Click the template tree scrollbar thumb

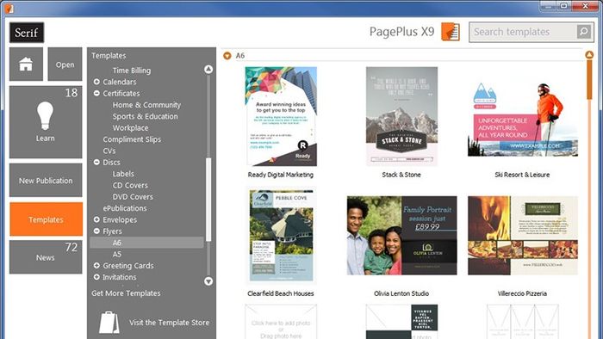pos(208,200)
